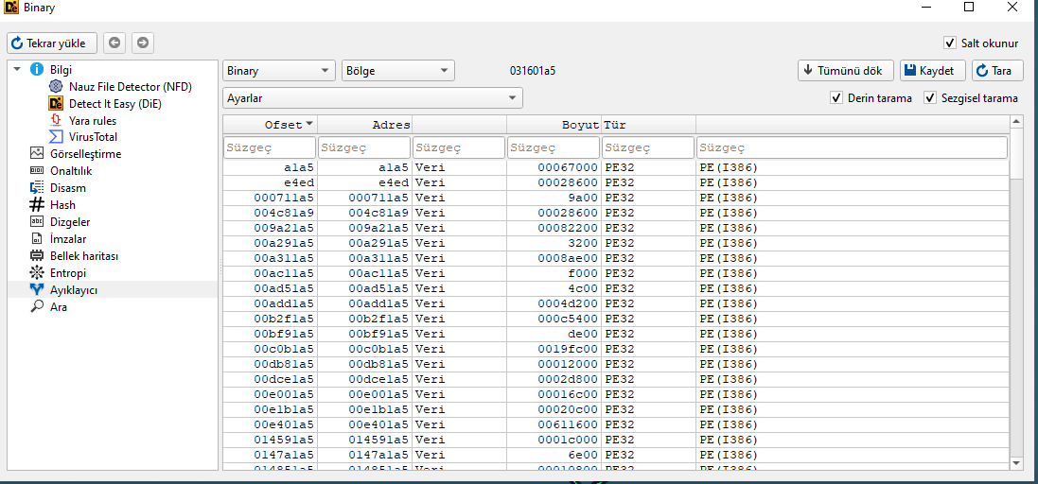Click the Süzgeç filter under Ofset

[270, 148]
